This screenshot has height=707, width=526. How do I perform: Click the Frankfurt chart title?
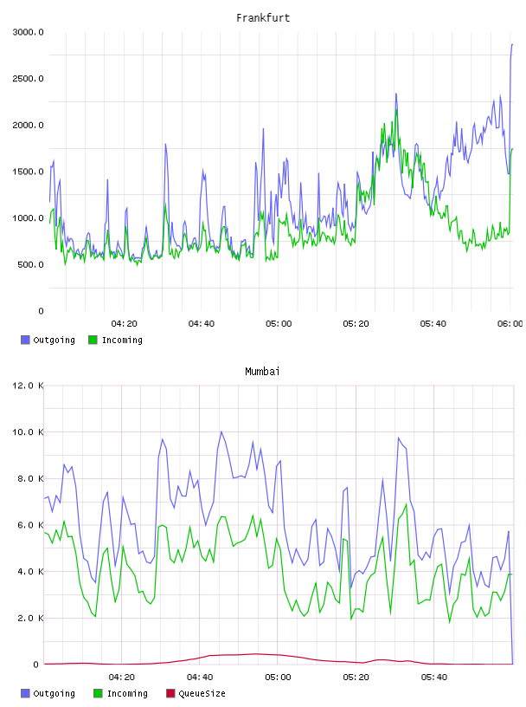[263, 18]
